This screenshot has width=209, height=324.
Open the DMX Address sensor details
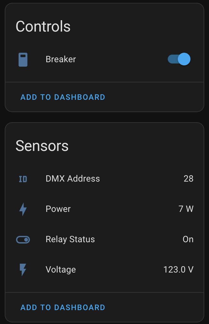[x=73, y=179]
